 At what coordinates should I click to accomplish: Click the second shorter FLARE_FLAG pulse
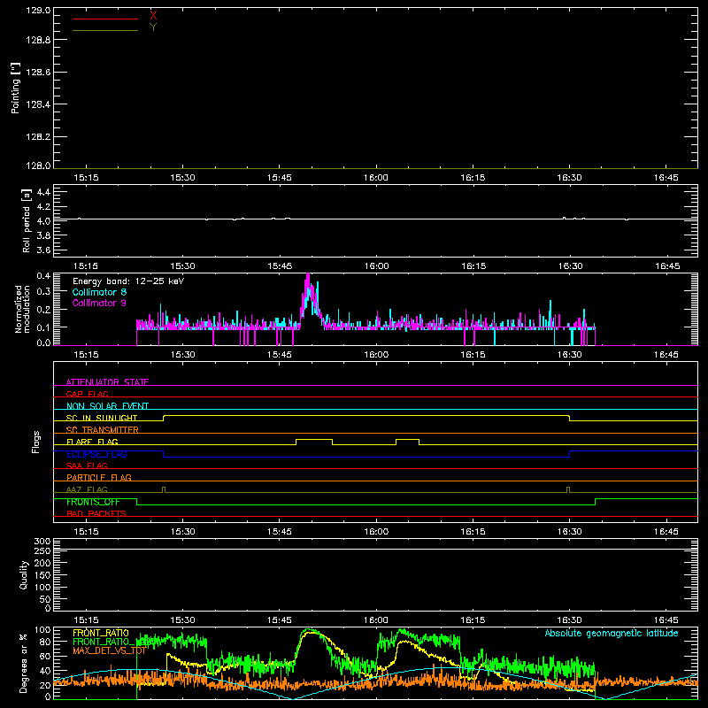tap(407, 439)
